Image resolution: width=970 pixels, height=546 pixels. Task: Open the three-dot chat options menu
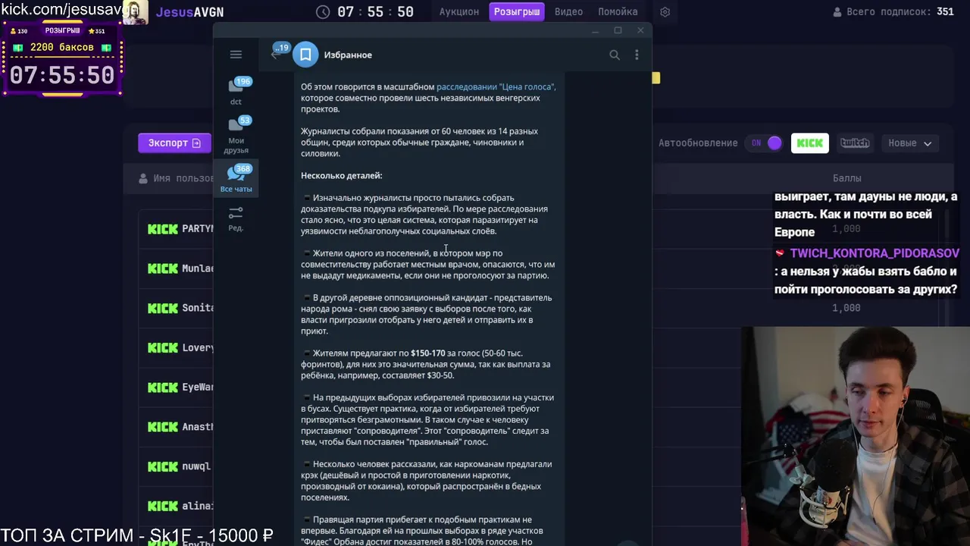[x=637, y=55]
